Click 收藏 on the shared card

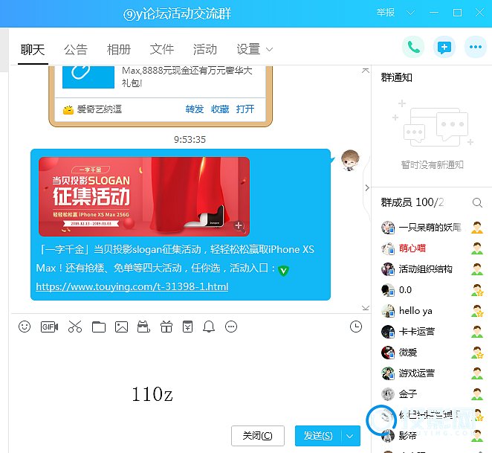(x=220, y=109)
